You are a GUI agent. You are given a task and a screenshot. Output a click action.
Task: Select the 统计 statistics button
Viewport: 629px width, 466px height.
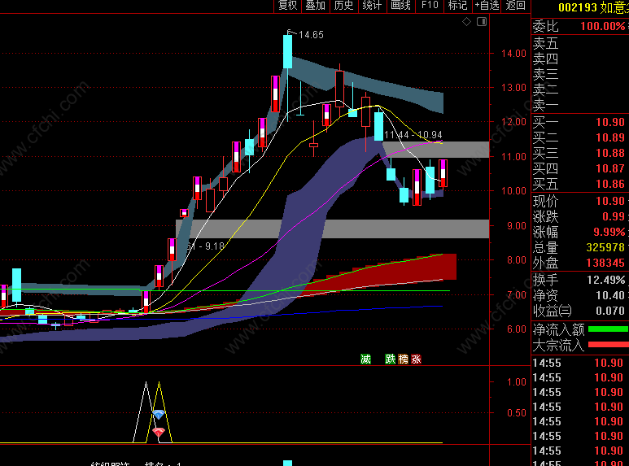point(372,6)
